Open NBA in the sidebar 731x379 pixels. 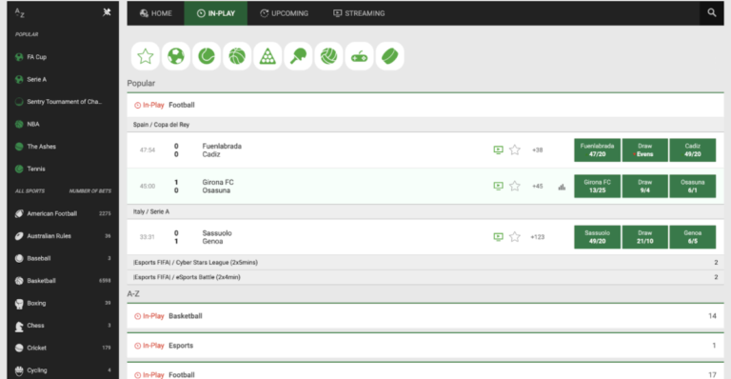tap(63, 124)
